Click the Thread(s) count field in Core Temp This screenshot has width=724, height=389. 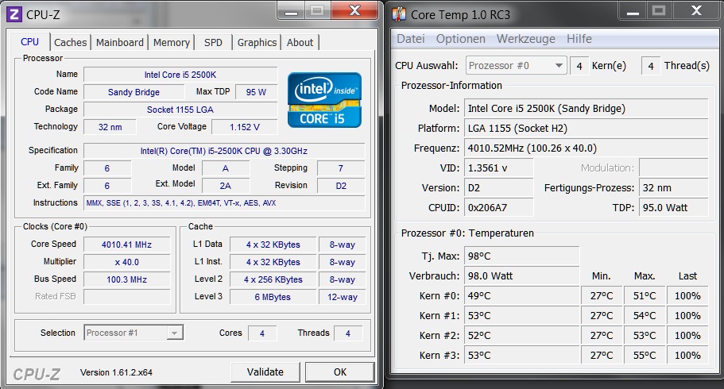click(651, 66)
